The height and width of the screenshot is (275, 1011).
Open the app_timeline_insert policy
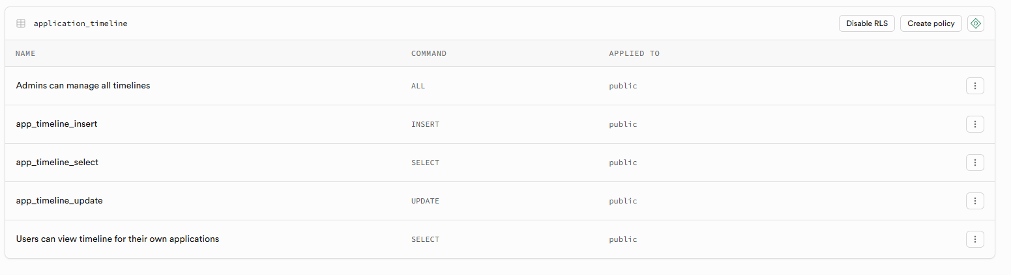tap(57, 124)
